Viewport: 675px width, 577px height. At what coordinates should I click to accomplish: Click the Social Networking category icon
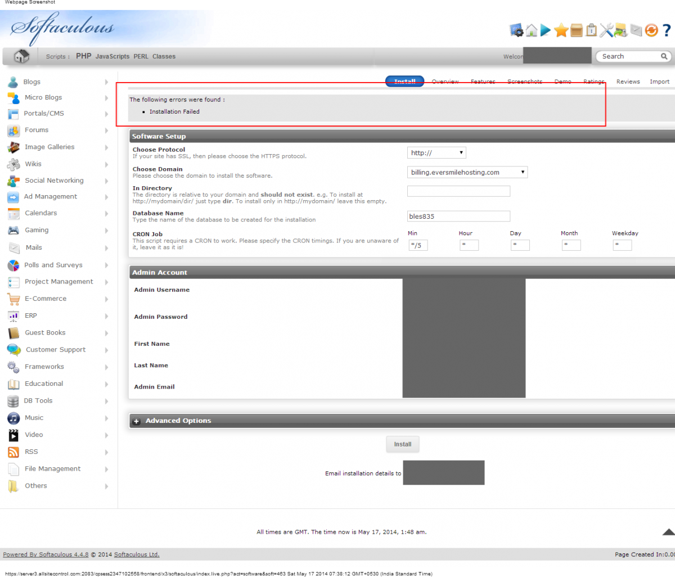[13, 181]
